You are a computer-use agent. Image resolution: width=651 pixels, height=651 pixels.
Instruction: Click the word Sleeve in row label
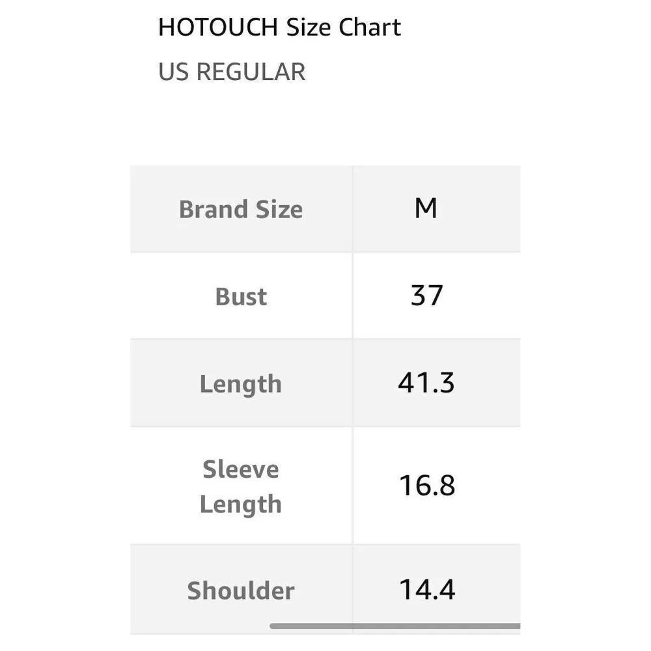[241, 469]
